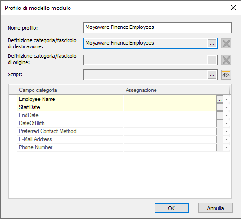Open ellipsis button for EndDate row
Image resolution: width=241 pixels, height=219 pixels.
[220, 115]
